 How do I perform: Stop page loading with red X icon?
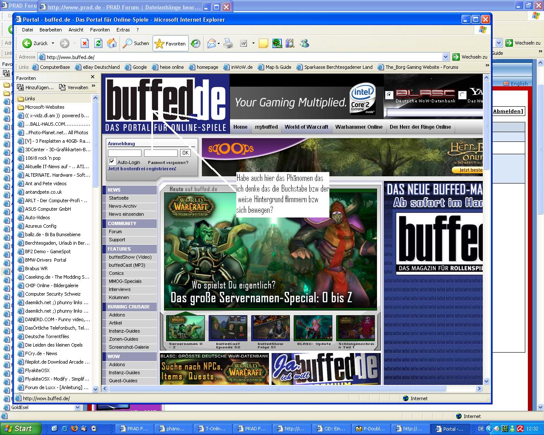point(85,43)
